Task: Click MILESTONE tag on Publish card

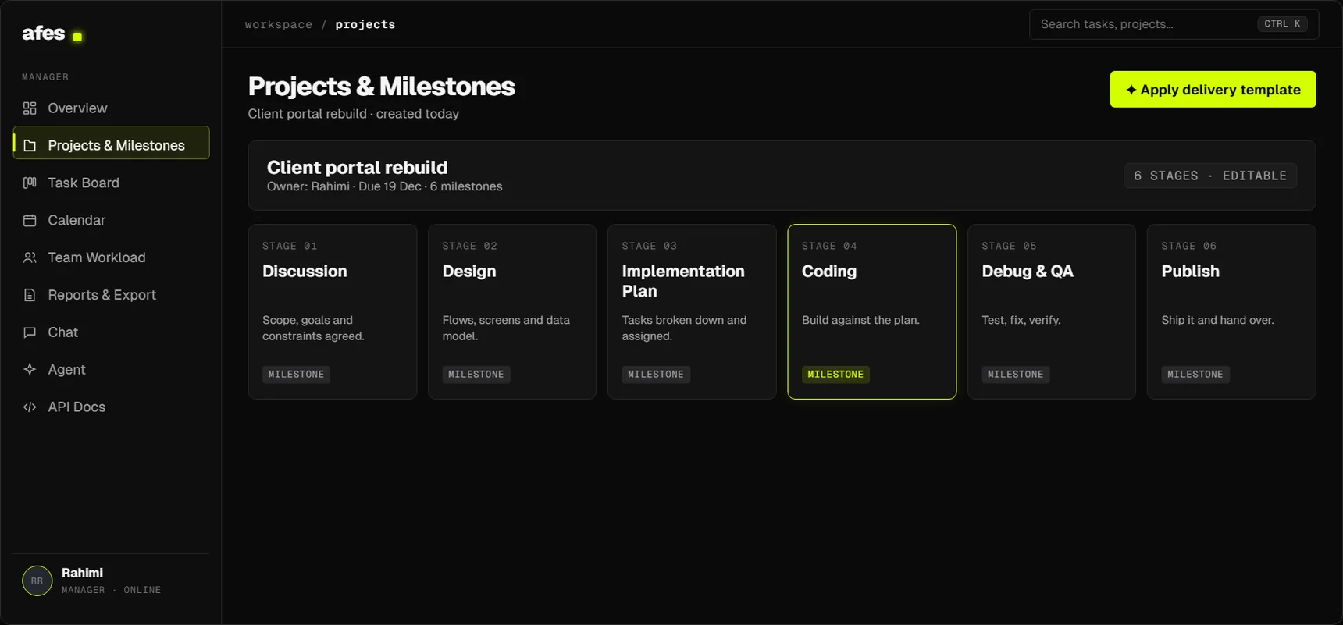Action: click(x=1195, y=375)
